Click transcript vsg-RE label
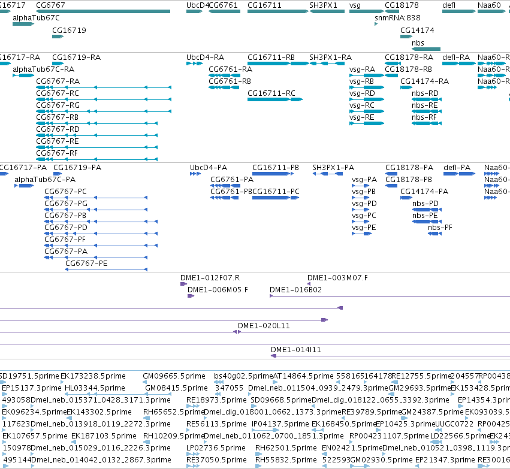The width and height of the screenshot is (510, 469). pyautogui.click(x=362, y=117)
